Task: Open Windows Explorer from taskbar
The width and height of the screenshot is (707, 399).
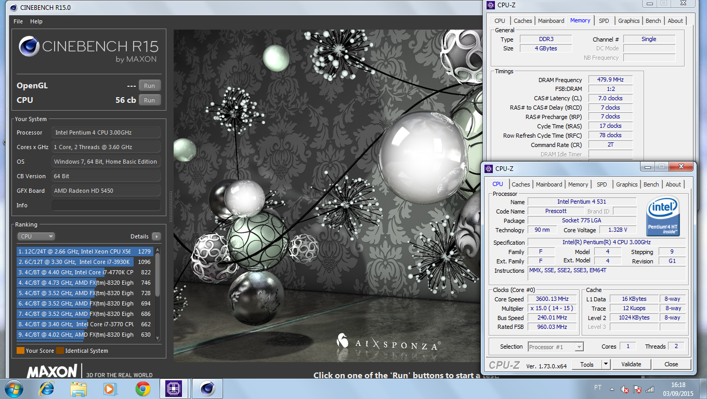Action: (x=78, y=389)
